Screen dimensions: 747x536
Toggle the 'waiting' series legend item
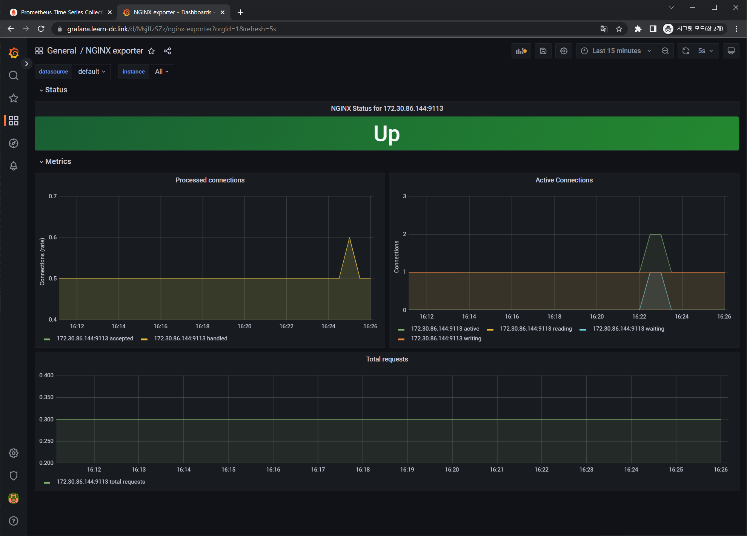tap(628, 329)
